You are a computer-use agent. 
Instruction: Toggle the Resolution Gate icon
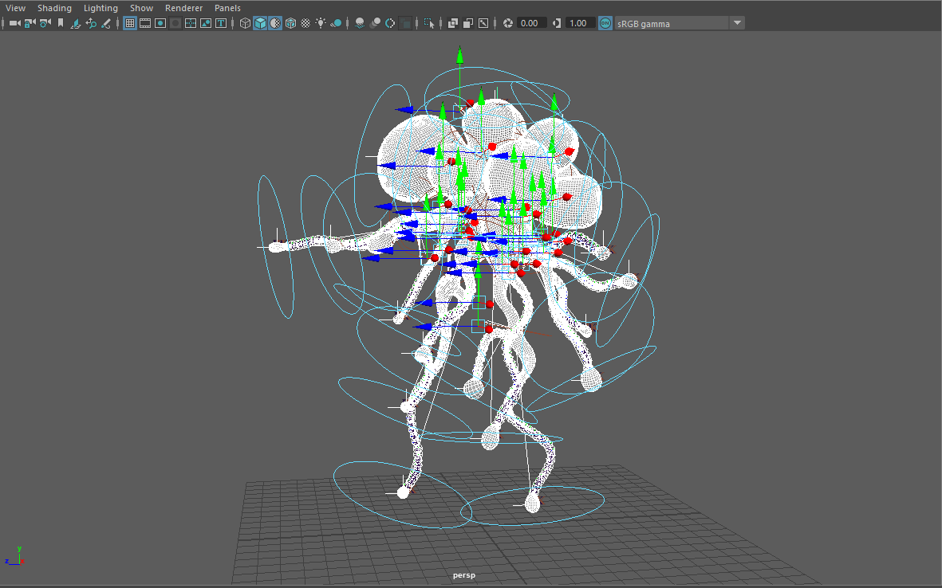coord(160,23)
